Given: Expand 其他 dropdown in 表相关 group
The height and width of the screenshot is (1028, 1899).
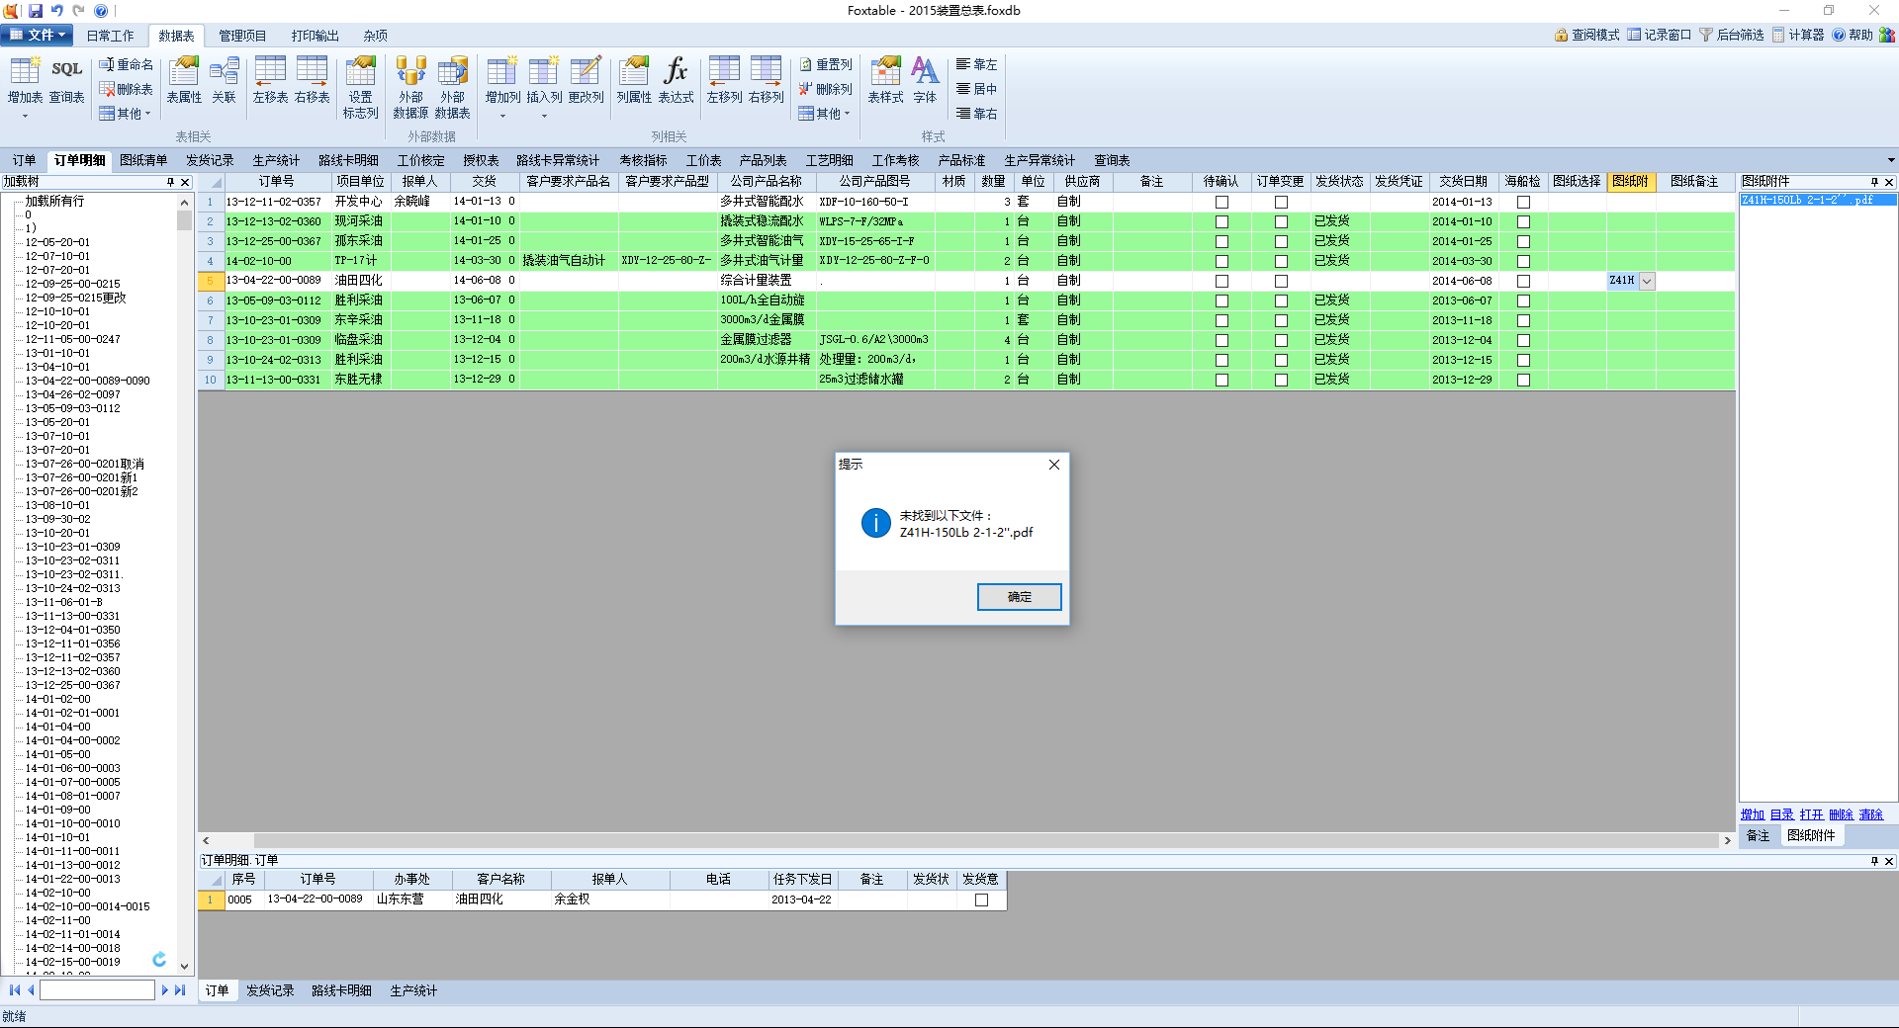Looking at the screenshot, I should tap(126, 114).
